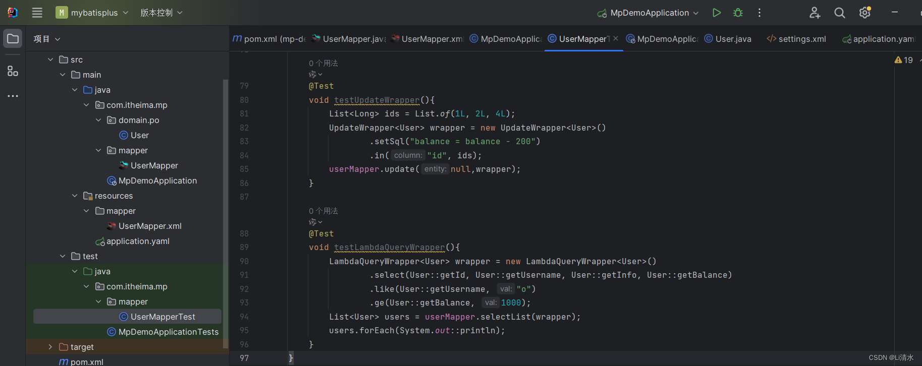Open author inlay dropdown above testLambdaQueryWrapper
Viewport: 922px width, 366px height.
click(x=315, y=222)
